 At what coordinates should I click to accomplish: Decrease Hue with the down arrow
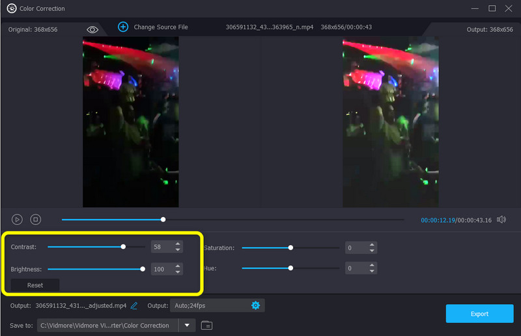[372, 271]
